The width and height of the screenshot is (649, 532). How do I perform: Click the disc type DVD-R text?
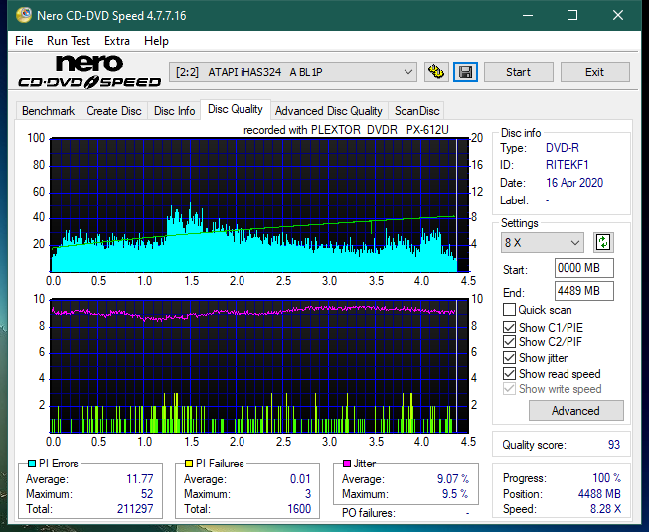pyautogui.click(x=563, y=148)
